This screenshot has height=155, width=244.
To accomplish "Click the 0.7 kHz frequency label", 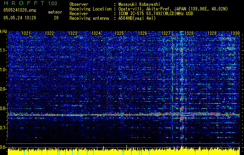I will (x=3, y=128).
